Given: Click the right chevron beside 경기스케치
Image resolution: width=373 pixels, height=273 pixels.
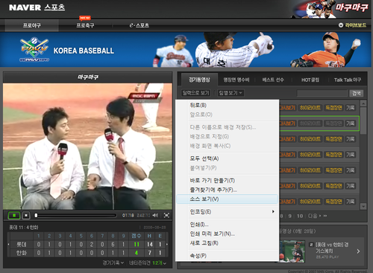Looking at the screenshot, I should (358, 251).
